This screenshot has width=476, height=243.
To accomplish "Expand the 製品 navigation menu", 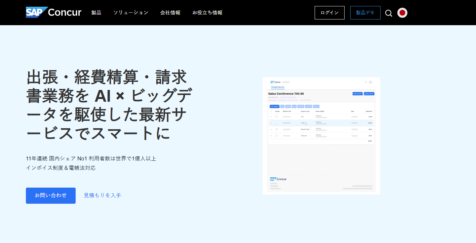I will click(x=96, y=13).
